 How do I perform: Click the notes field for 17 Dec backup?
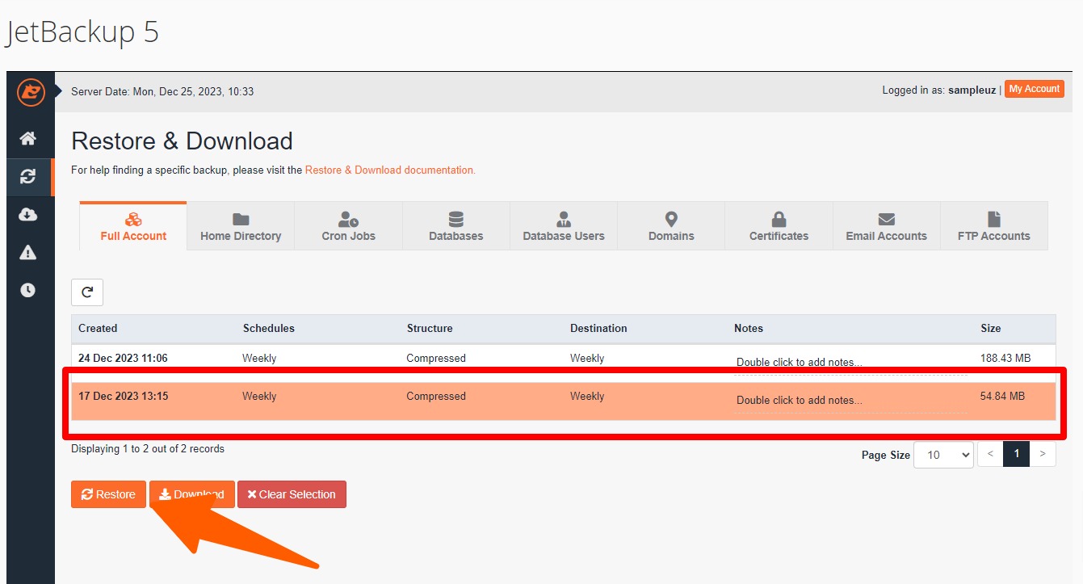click(x=850, y=400)
